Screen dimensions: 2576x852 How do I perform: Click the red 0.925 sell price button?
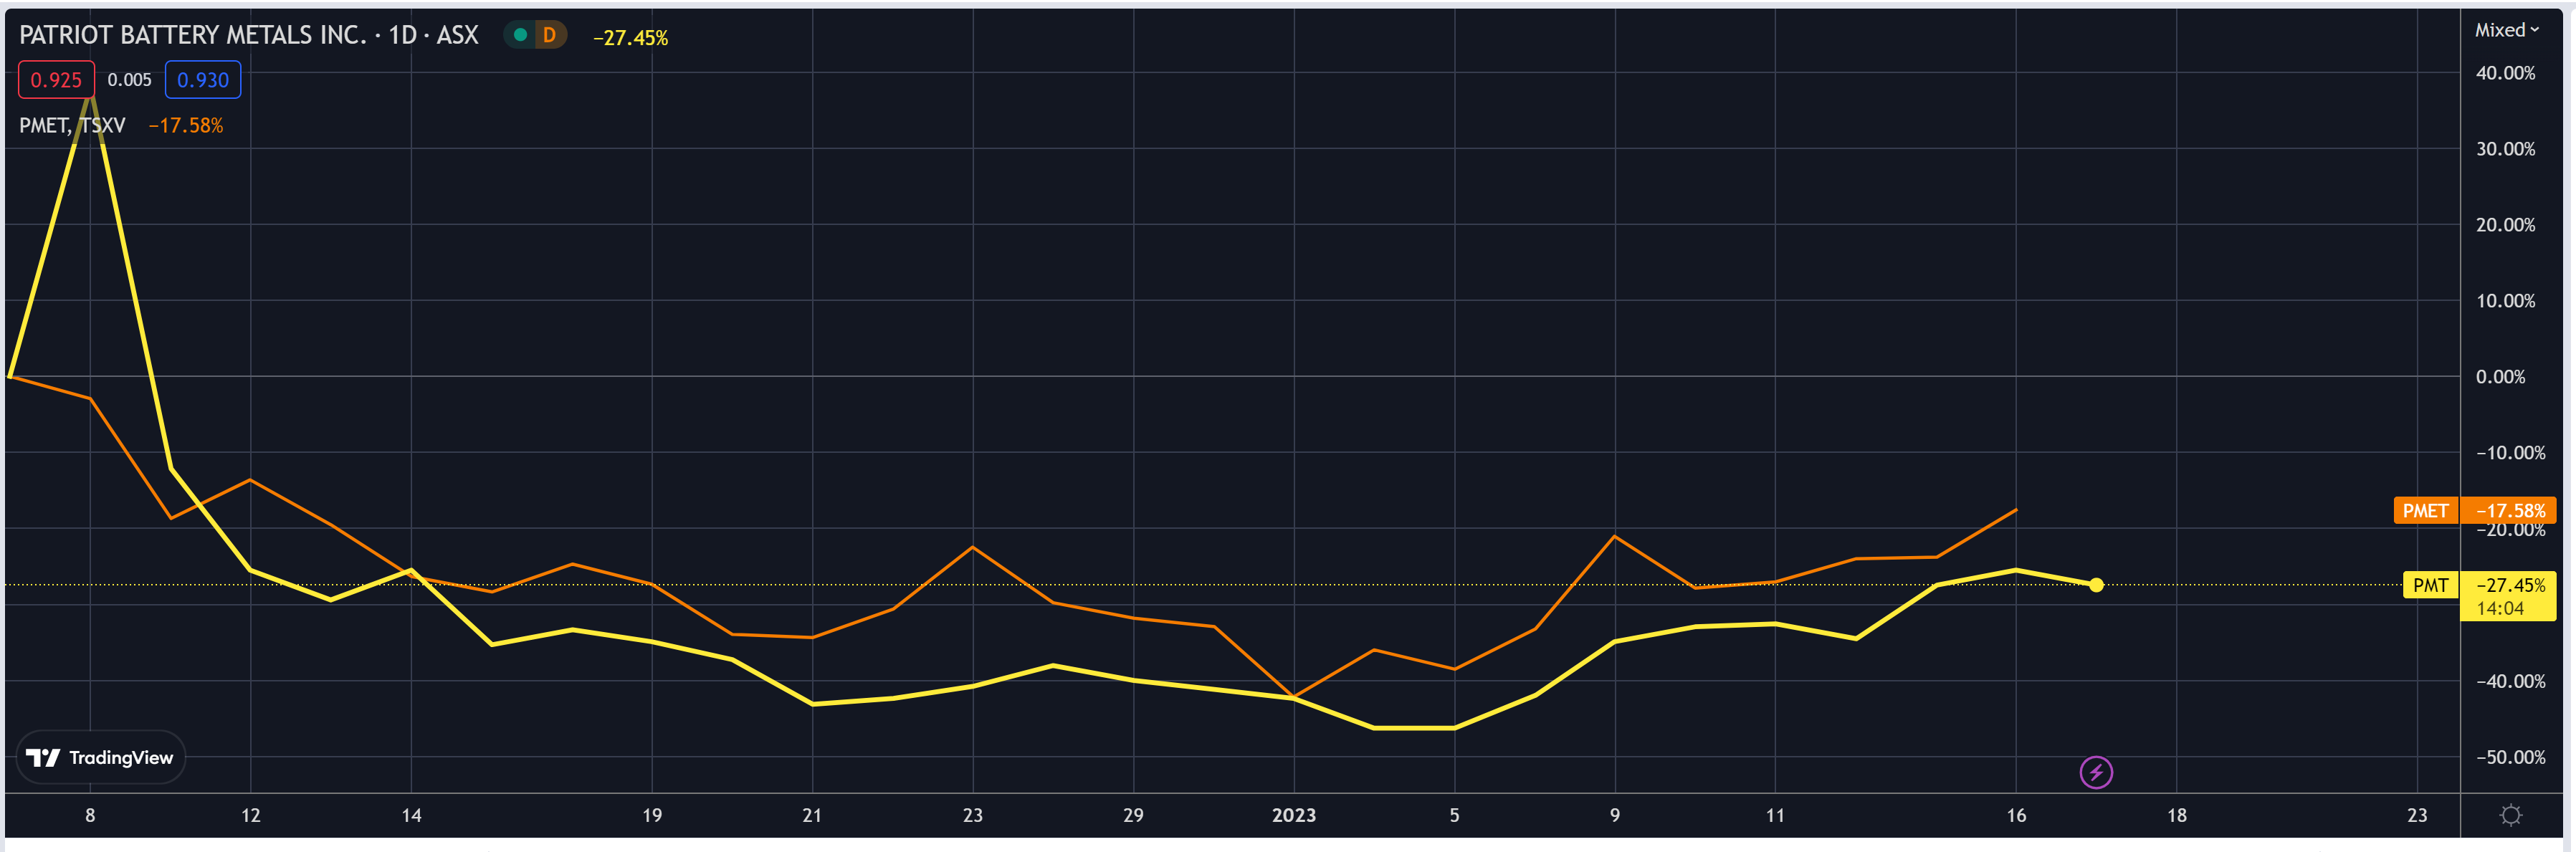pyautogui.click(x=56, y=80)
